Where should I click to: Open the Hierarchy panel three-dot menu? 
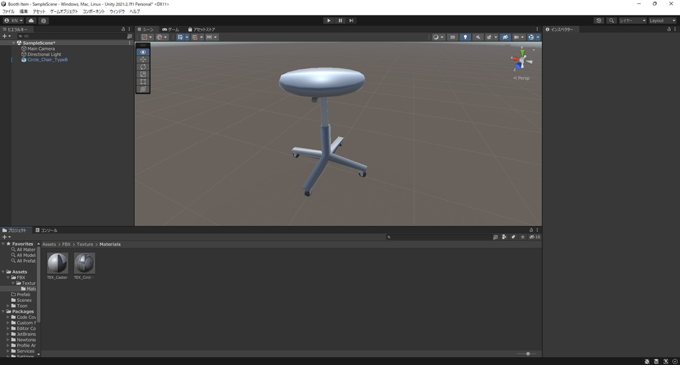click(x=129, y=29)
